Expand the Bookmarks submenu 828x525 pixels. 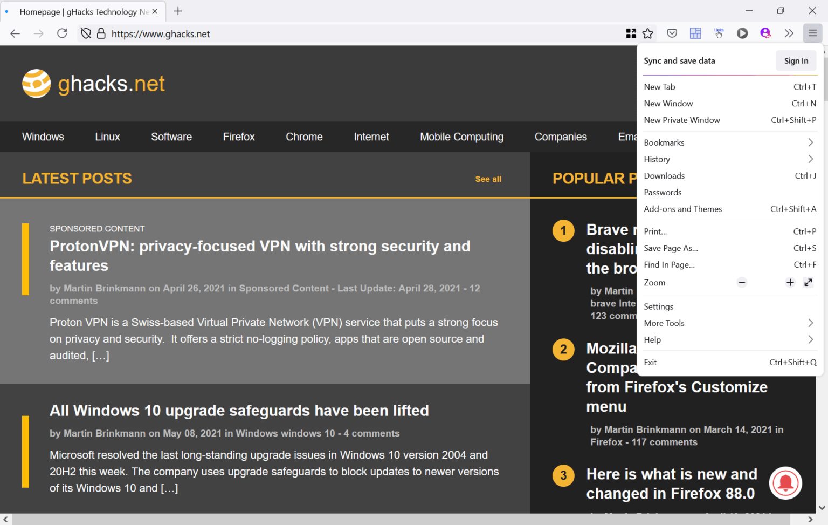pyautogui.click(x=728, y=142)
